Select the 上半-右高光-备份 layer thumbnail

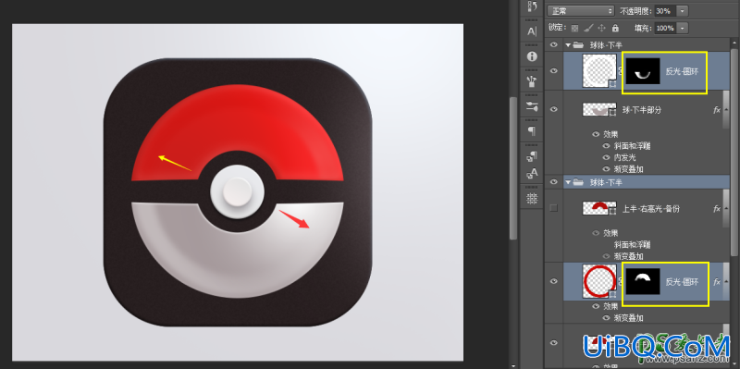(x=599, y=208)
